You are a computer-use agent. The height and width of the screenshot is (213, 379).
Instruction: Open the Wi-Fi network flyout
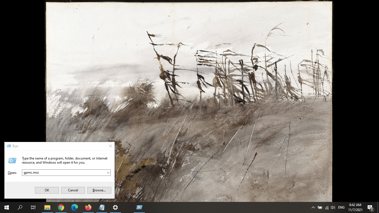(327, 207)
